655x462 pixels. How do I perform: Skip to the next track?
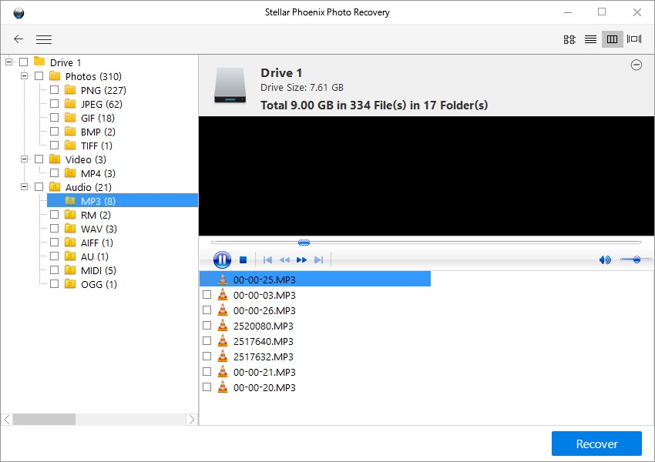coord(319,259)
